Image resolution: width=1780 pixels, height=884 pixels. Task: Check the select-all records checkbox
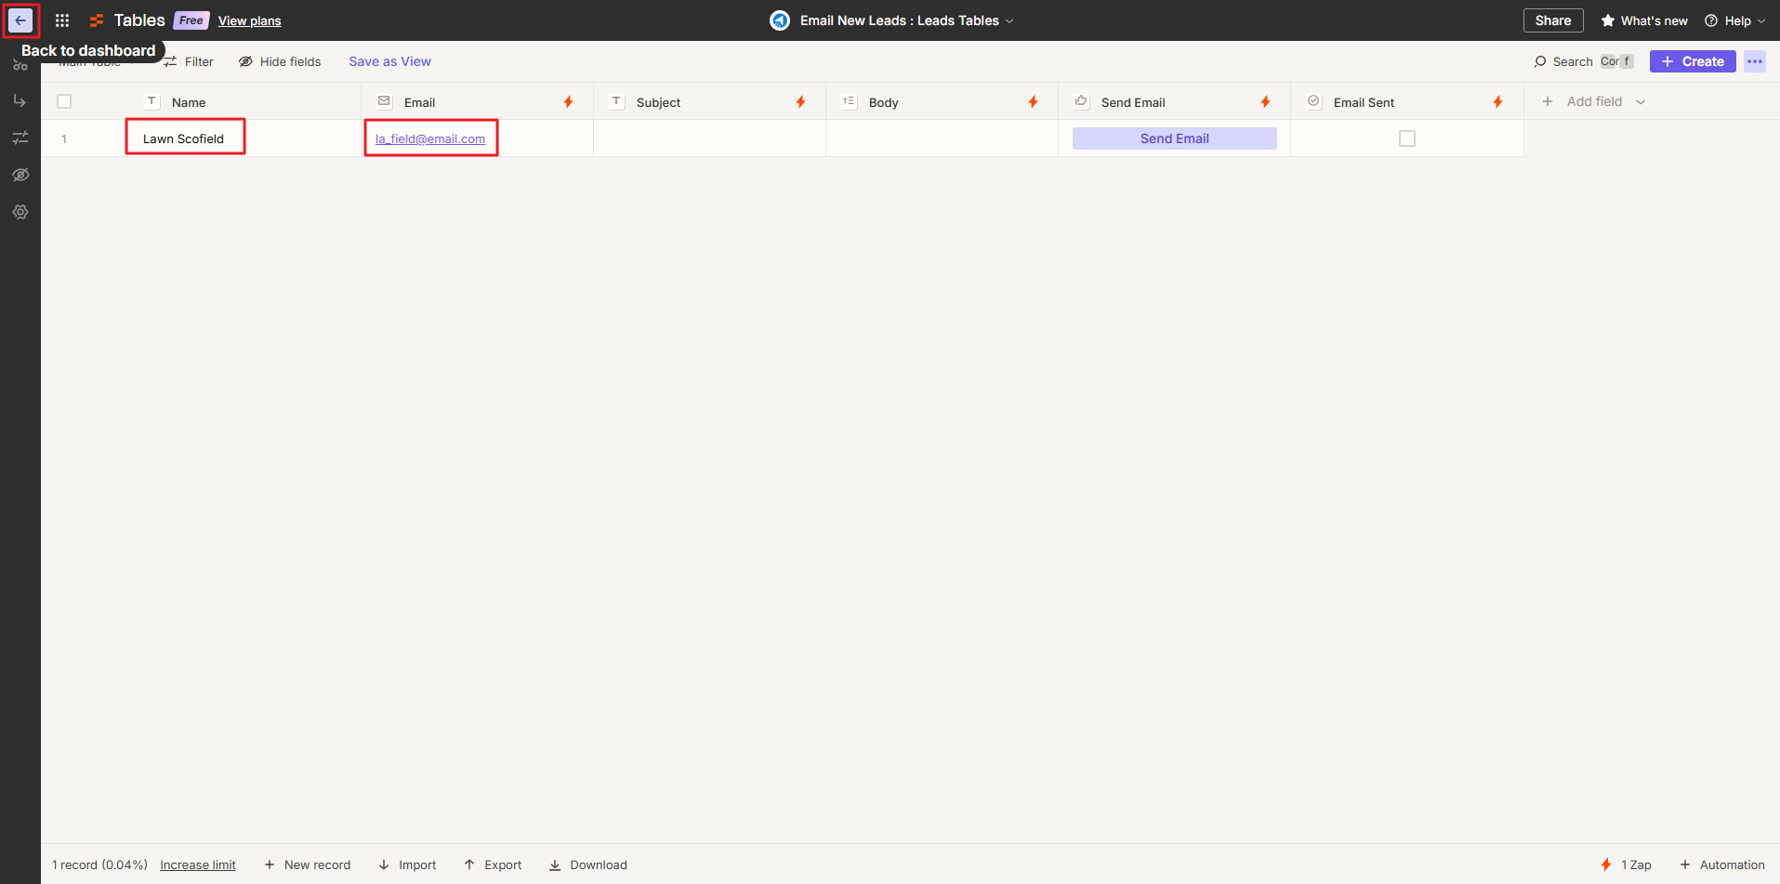coord(64,102)
